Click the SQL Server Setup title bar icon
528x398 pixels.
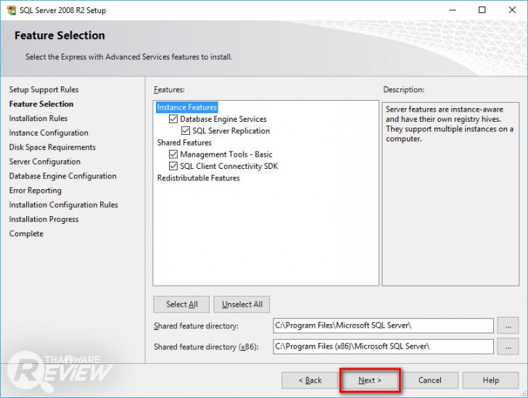tap(11, 10)
